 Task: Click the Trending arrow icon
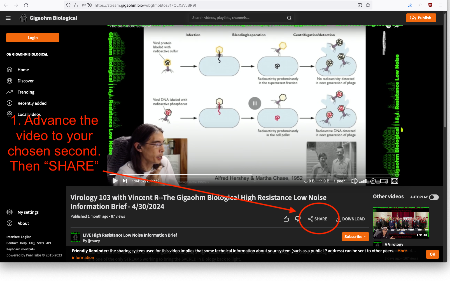[x=10, y=92]
